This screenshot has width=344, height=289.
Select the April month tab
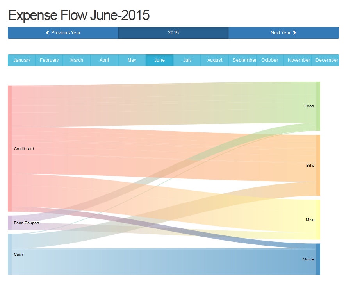pyautogui.click(x=104, y=60)
